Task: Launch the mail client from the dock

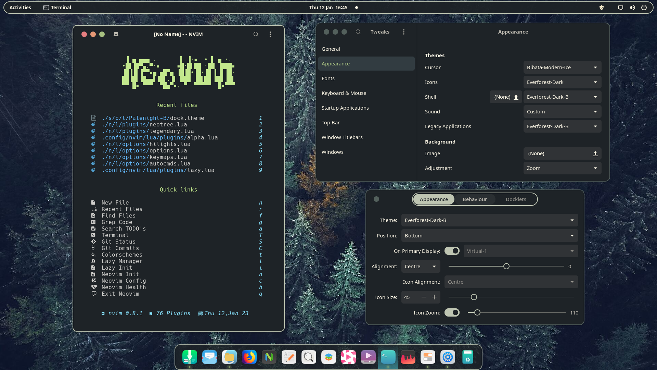Action: (x=209, y=357)
